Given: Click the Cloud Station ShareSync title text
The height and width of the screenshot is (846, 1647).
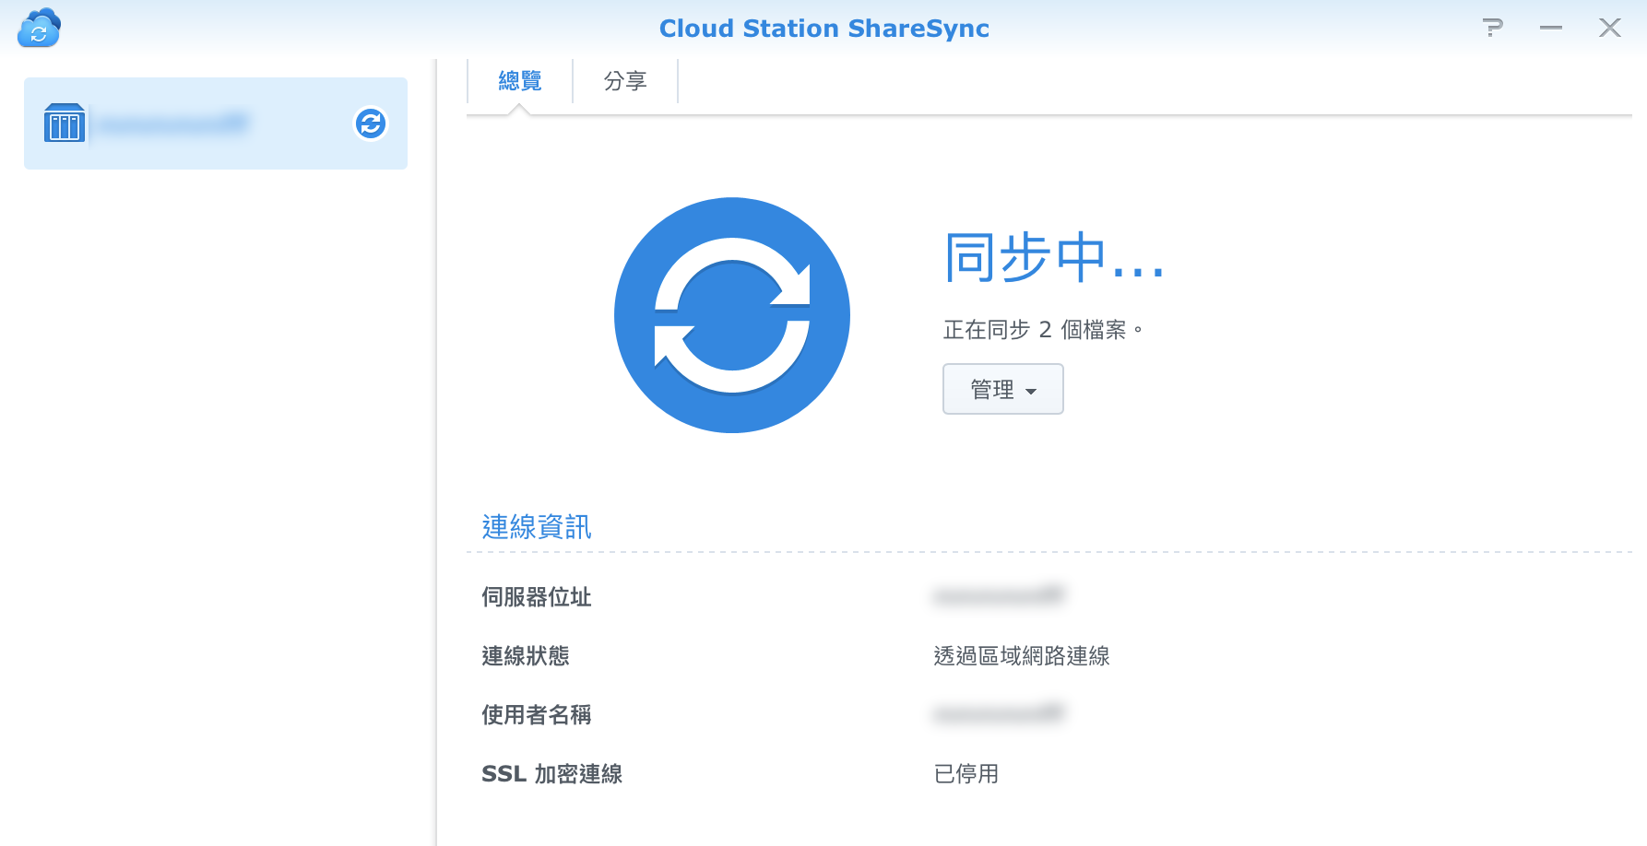Looking at the screenshot, I should 823,29.
